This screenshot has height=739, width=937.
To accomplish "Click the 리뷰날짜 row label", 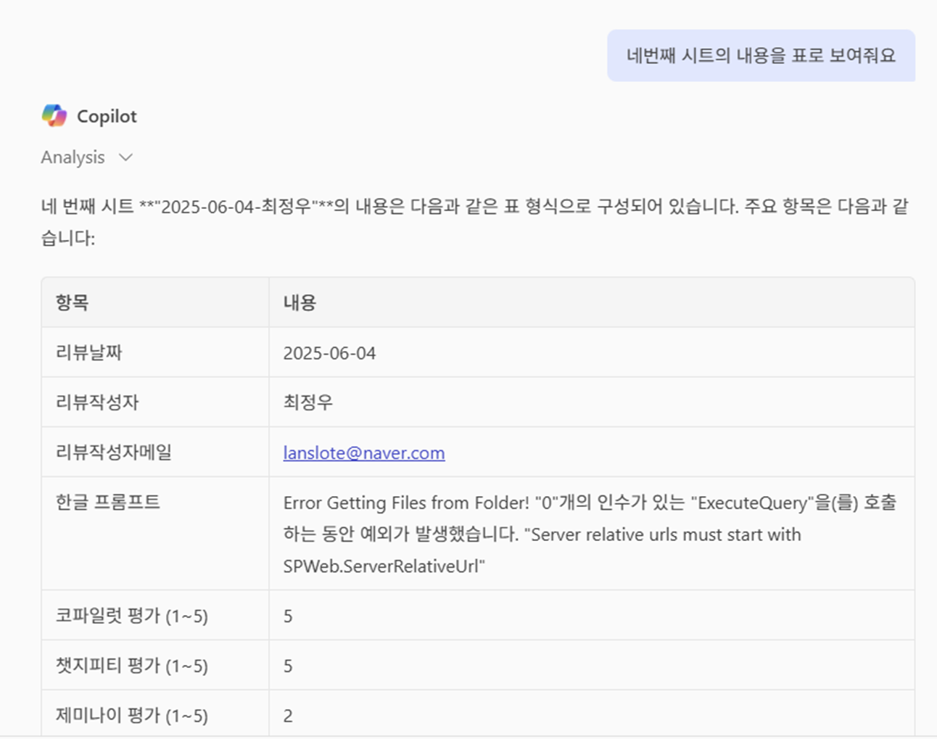I will (88, 352).
